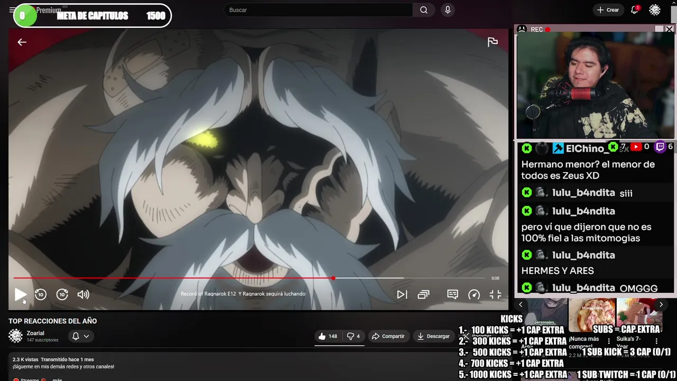Toggle subtitles in the player
677x381 pixels.
(x=453, y=294)
